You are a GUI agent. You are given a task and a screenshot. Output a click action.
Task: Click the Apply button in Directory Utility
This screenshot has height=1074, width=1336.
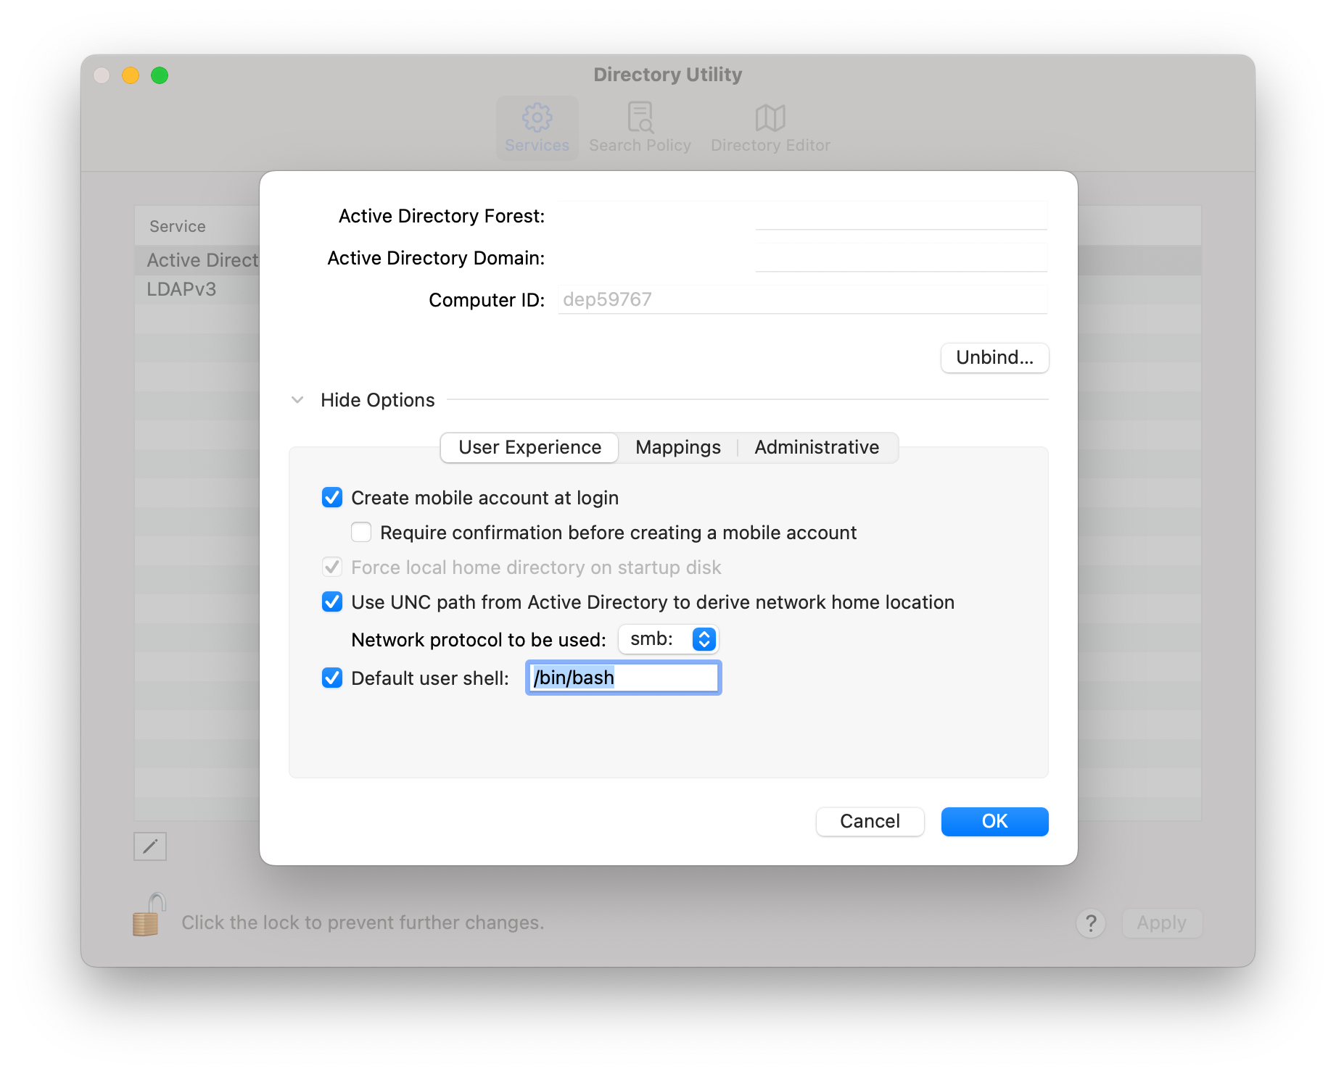pos(1161,923)
